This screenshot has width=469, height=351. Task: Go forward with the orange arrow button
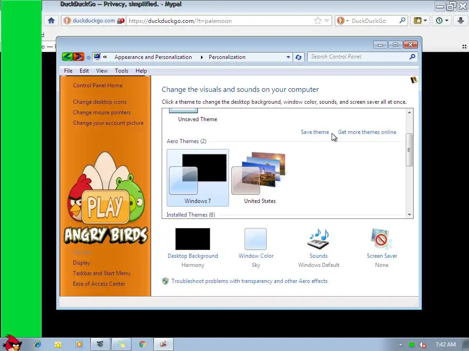(79, 56)
